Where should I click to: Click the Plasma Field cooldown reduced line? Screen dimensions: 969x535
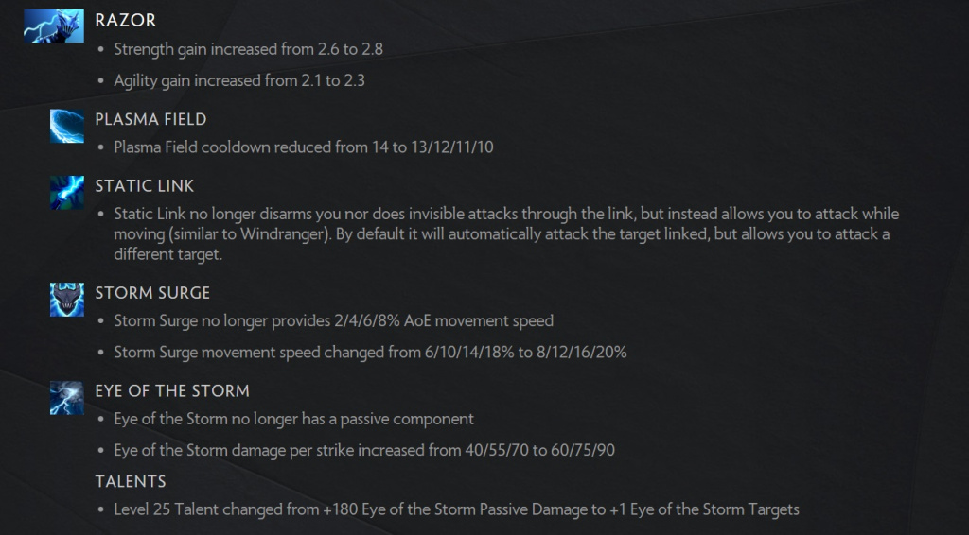click(304, 147)
